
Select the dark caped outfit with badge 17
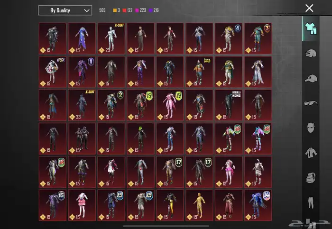click(x=199, y=172)
